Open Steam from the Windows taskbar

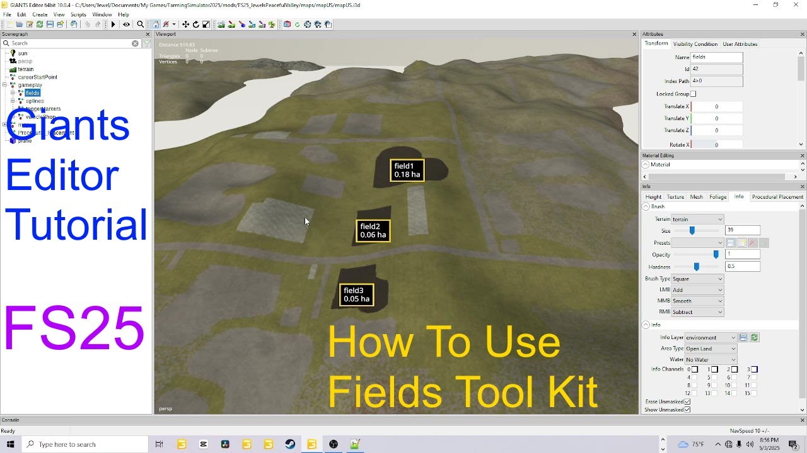click(x=290, y=444)
